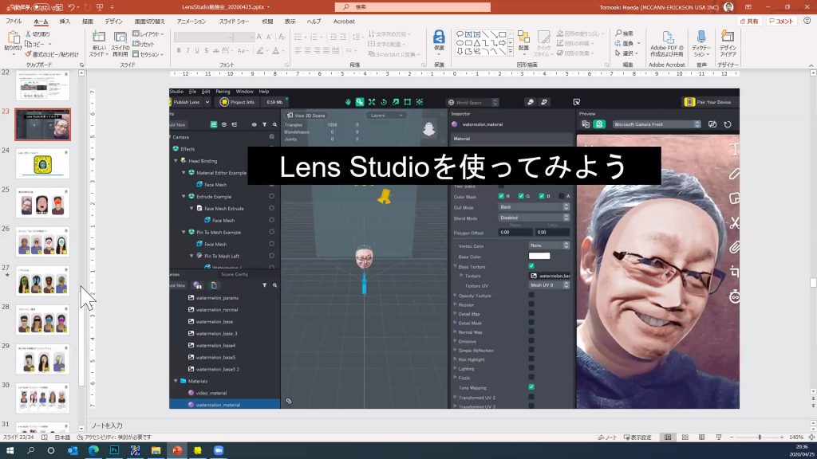Click the Reset (リセット) slide icon
The width and height of the screenshot is (817, 459).
point(136,45)
